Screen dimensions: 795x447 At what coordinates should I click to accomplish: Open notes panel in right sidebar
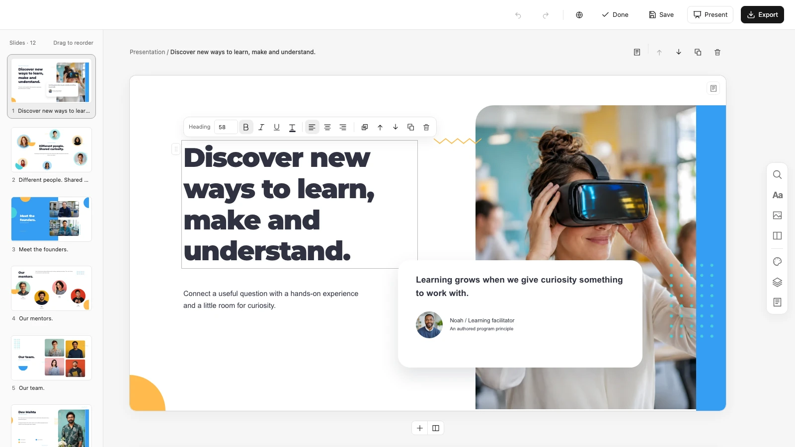[778, 302]
